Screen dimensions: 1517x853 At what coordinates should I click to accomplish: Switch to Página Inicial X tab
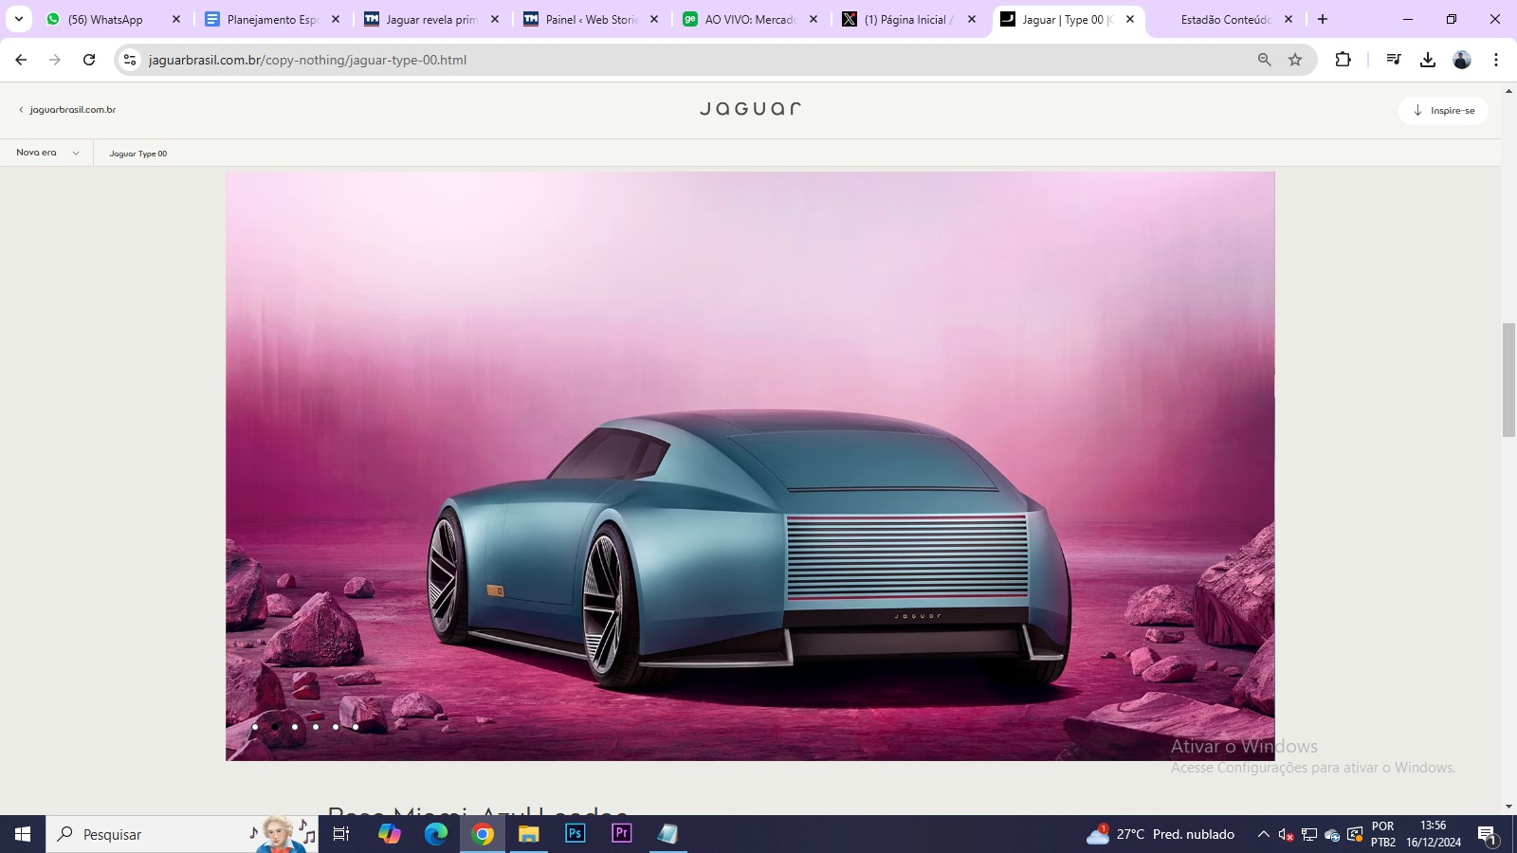(910, 19)
